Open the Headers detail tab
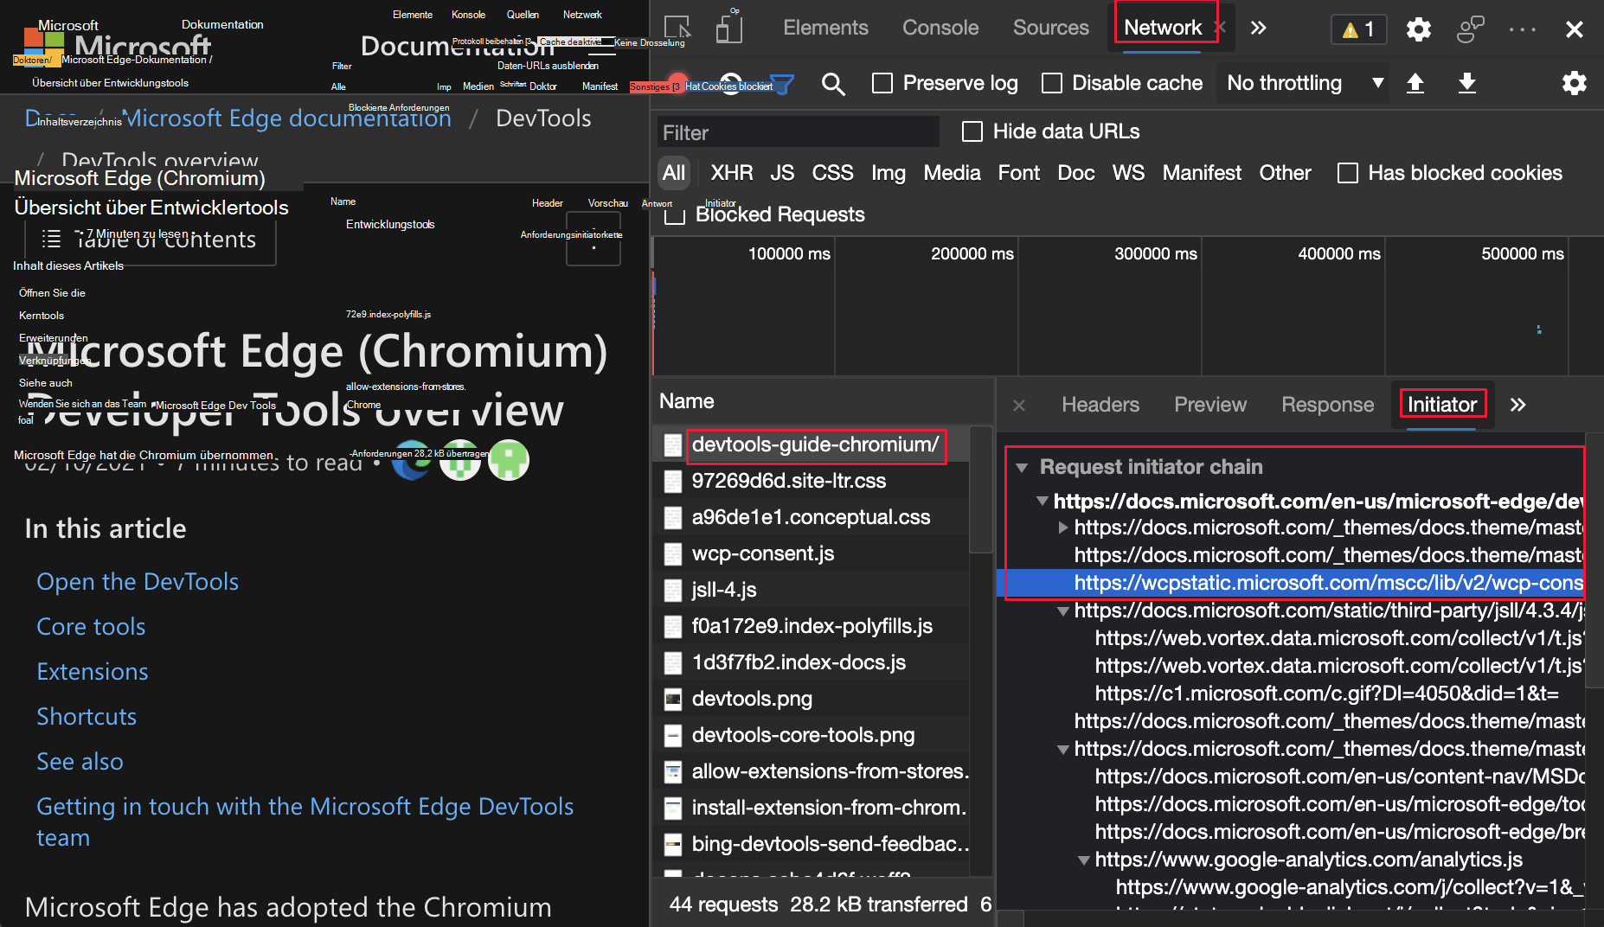 click(x=1100, y=405)
